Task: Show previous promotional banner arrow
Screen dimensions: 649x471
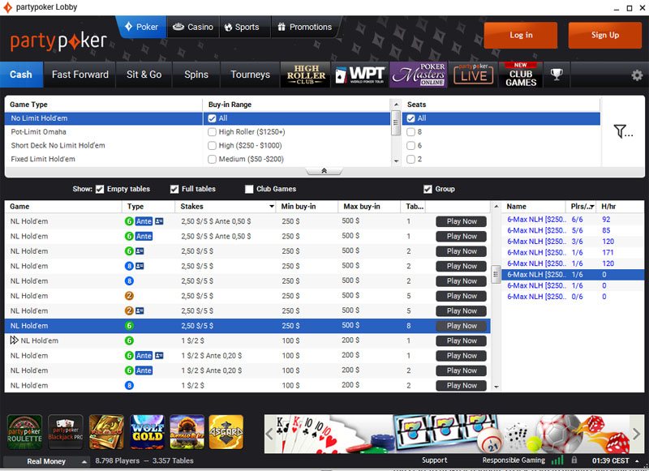Action: point(269,434)
